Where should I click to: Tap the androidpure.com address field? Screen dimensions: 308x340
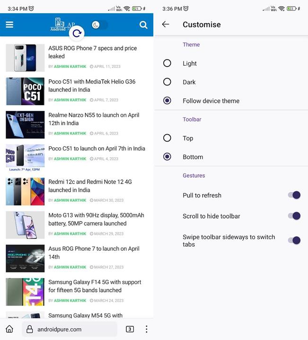71,329
